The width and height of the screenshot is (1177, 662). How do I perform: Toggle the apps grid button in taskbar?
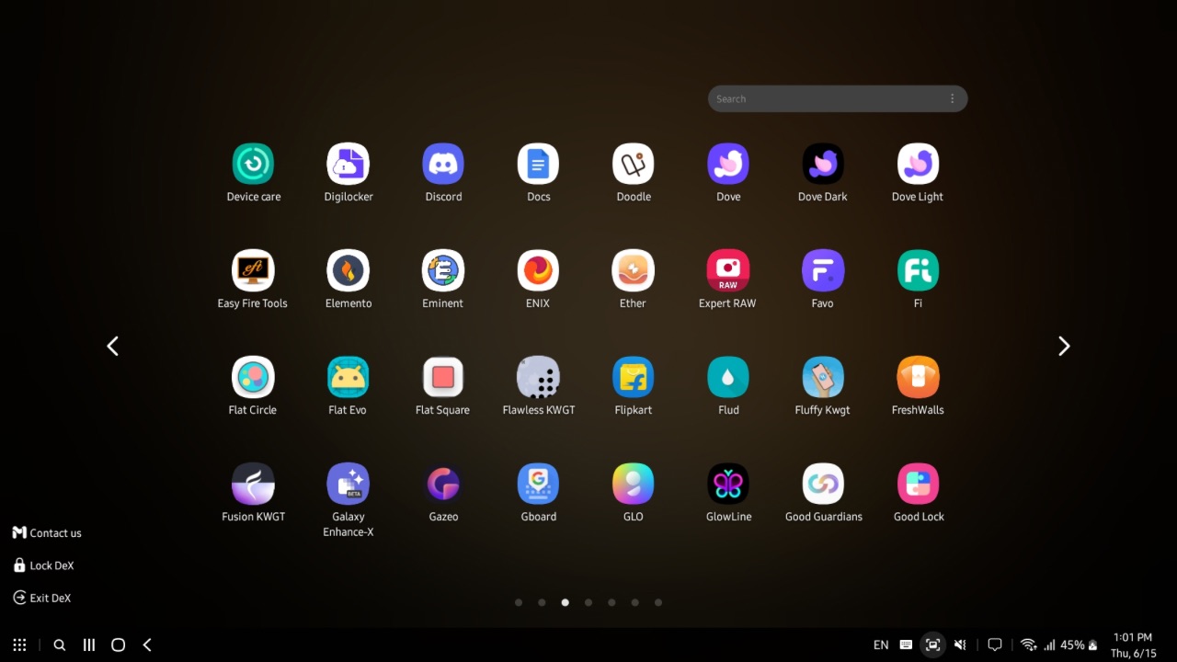(x=19, y=645)
